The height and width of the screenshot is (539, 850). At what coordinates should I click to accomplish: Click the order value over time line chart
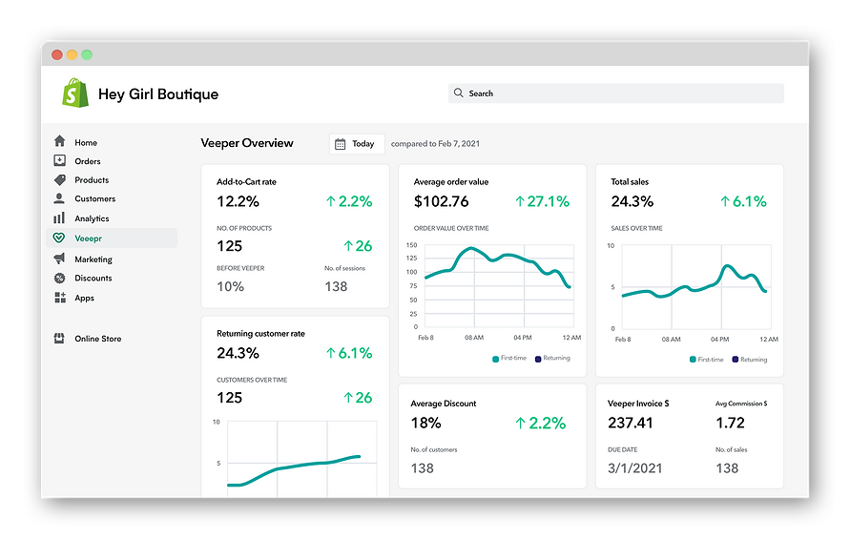pos(499,286)
